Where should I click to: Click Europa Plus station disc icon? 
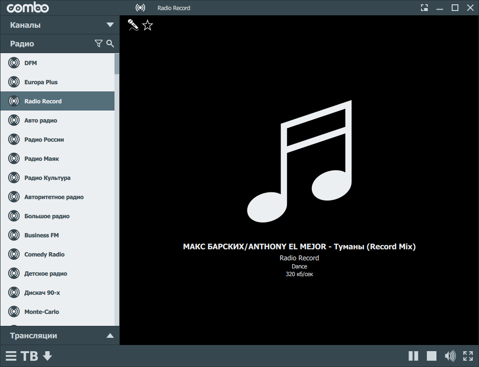[14, 82]
